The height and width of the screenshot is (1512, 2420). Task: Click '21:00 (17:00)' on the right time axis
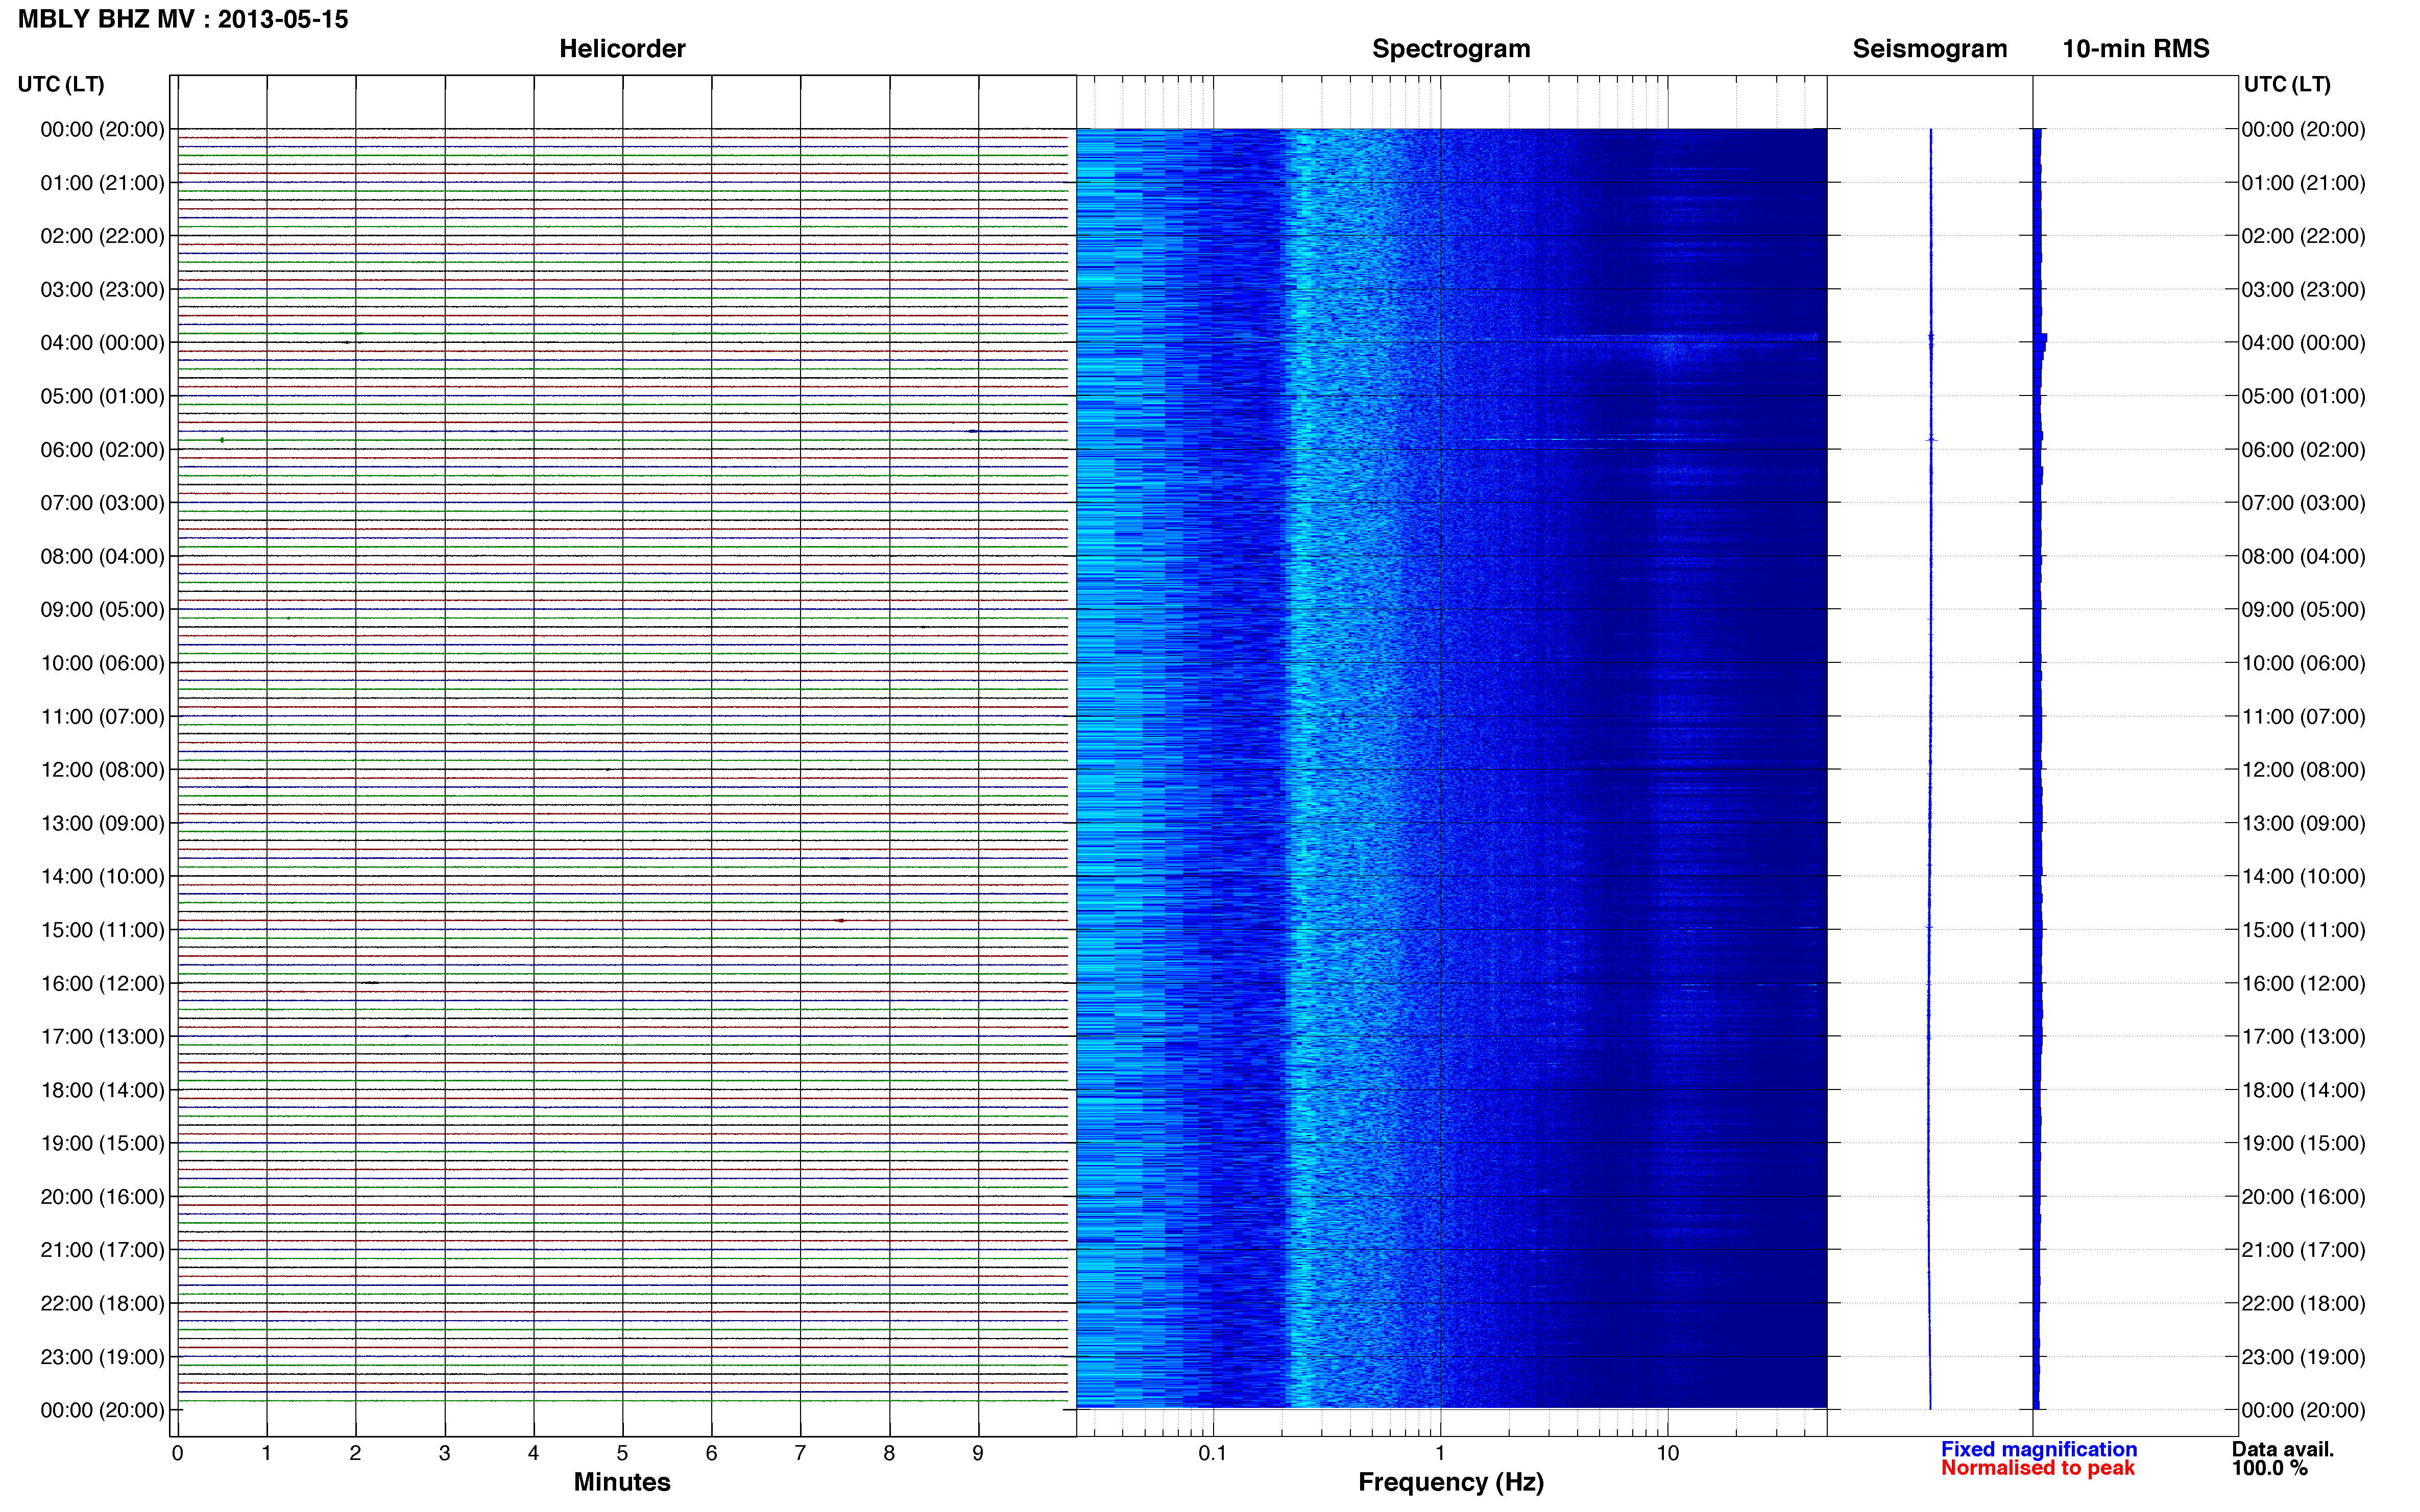point(2303,1250)
